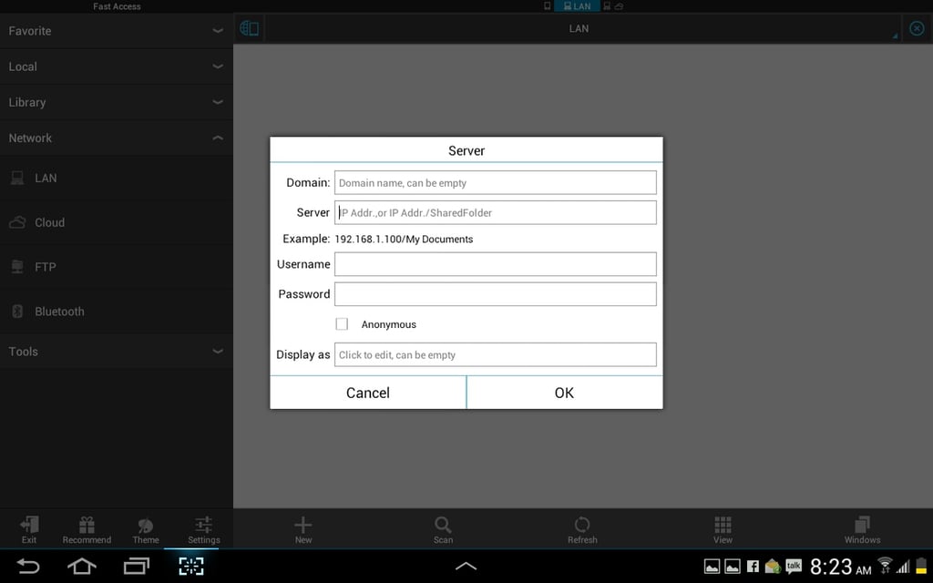The height and width of the screenshot is (583, 933).
Task: Open the Facebook notification icon
Action: (753, 567)
